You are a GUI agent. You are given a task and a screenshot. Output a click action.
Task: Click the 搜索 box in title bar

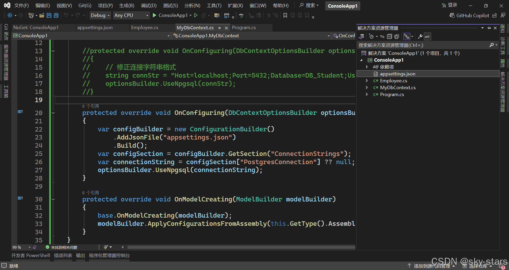click(309, 5)
